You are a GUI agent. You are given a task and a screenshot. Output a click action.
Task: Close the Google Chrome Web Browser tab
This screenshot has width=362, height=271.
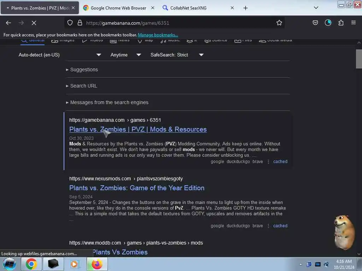pos(153,8)
